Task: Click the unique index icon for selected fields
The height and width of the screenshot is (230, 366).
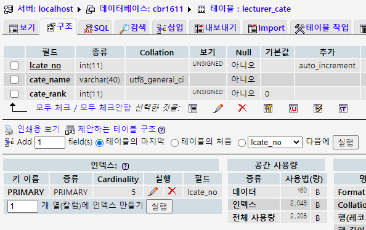Action: pyautogui.click(x=293, y=108)
